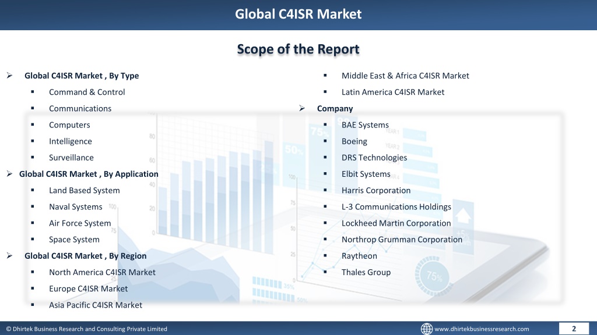Click the "Global C4ISR Market , By Region" heading
The width and height of the screenshot is (597, 335).
[x=85, y=256]
